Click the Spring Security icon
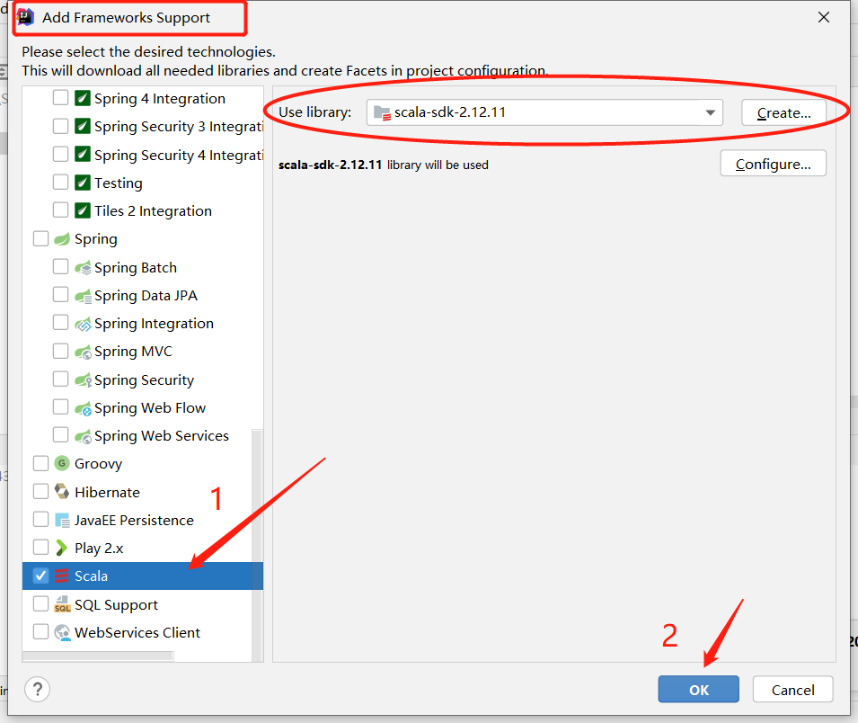The width and height of the screenshot is (858, 723). pos(83,380)
